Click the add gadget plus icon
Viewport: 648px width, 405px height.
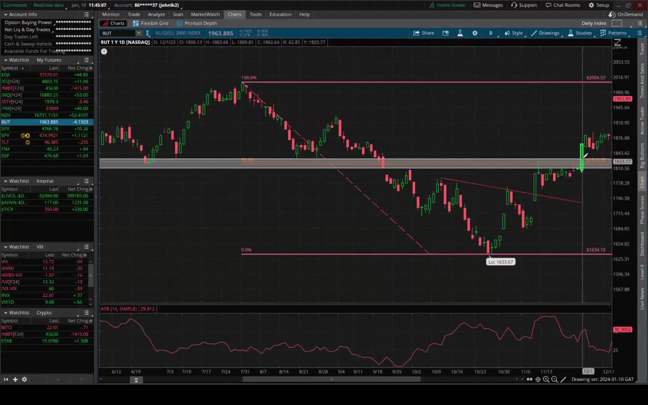(15, 379)
